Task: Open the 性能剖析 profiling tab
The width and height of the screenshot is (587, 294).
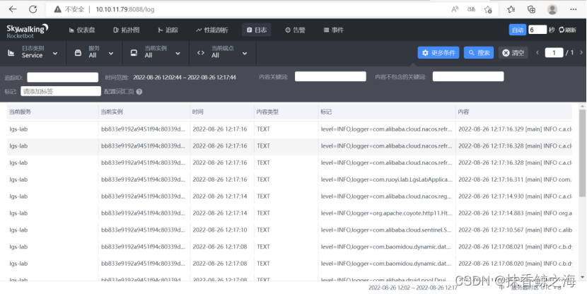Action: tap(212, 30)
